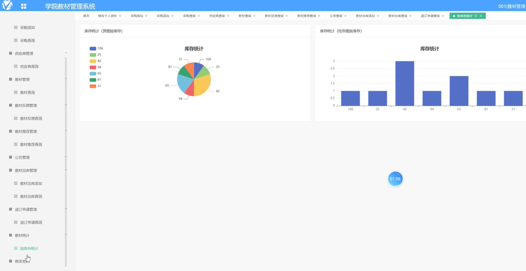The image size is (526, 271).
Task: Click the system logo icon
Action: (7, 5)
